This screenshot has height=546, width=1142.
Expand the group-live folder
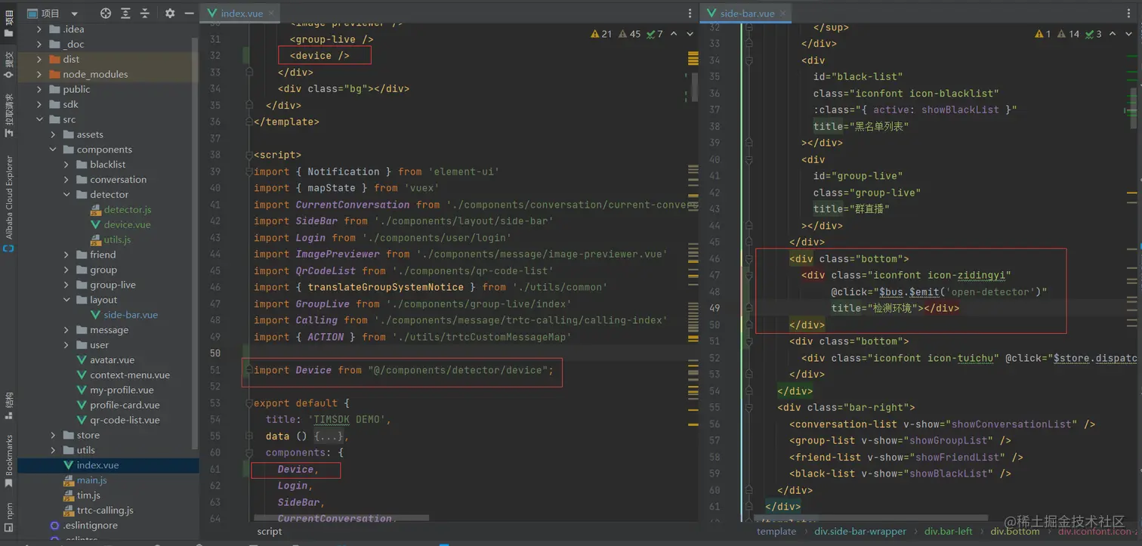click(x=66, y=285)
